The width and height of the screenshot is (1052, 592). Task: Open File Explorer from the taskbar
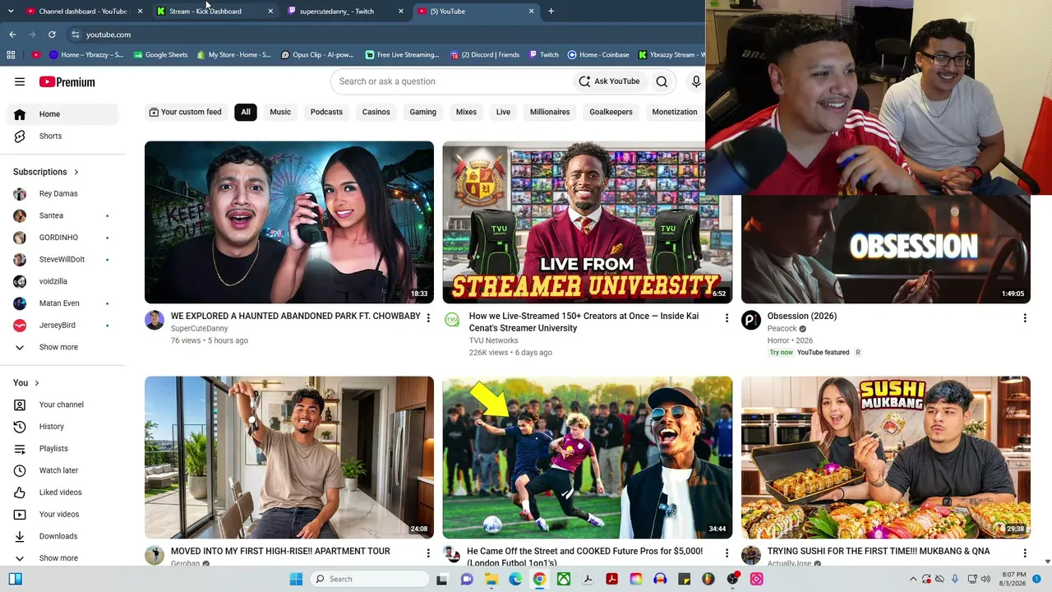(491, 579)
